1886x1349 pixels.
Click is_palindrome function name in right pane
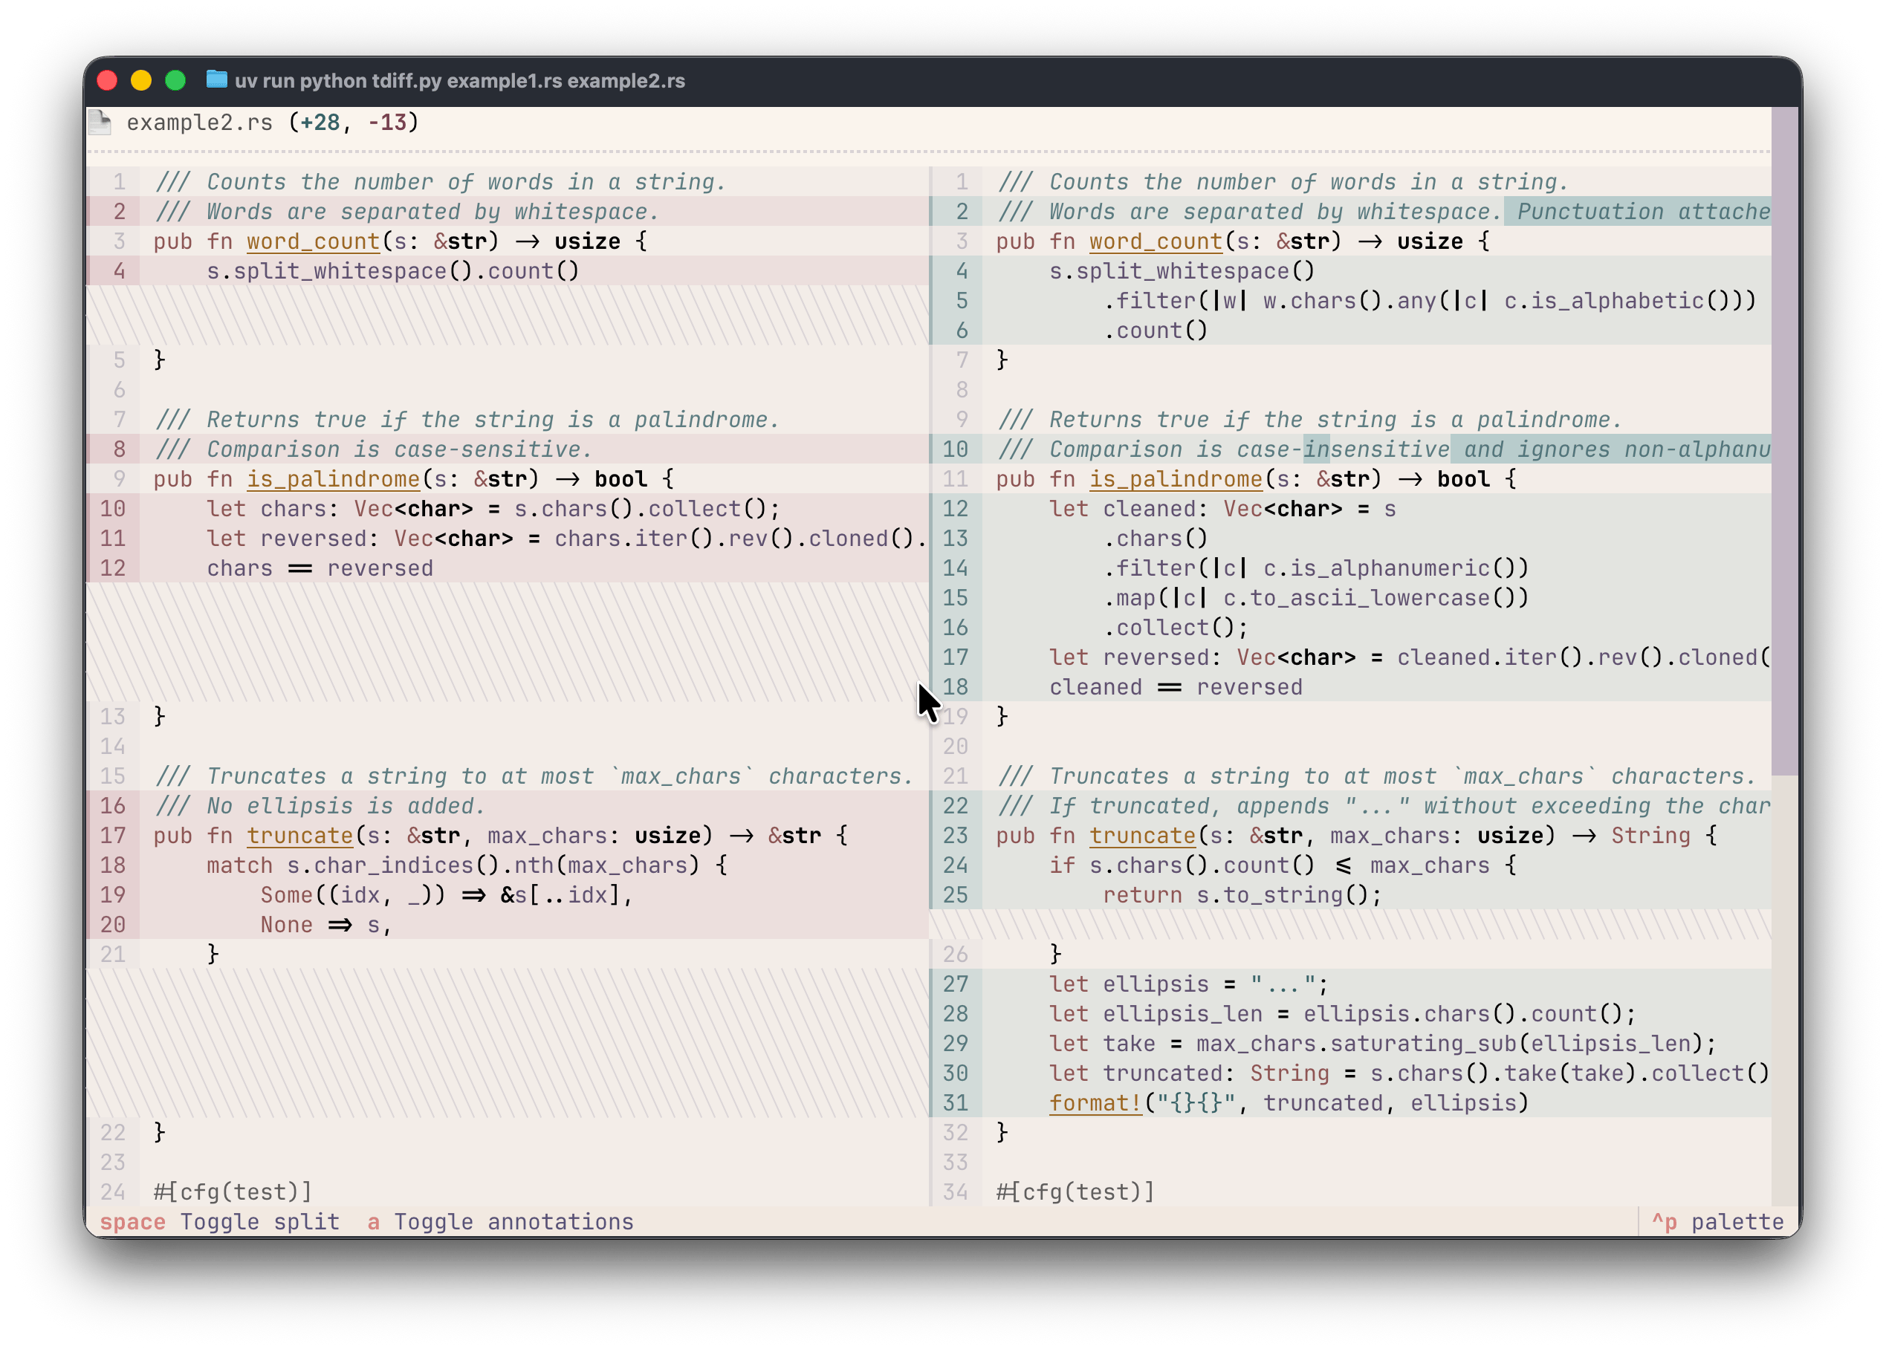point(1175,479)
